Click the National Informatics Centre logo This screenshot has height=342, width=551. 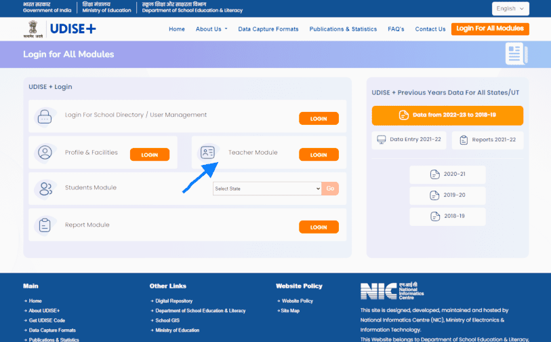click(x=392, y=292)
